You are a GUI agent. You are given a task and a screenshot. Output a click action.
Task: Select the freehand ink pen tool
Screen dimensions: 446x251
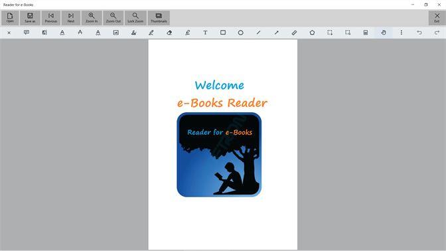click(151, 33)
